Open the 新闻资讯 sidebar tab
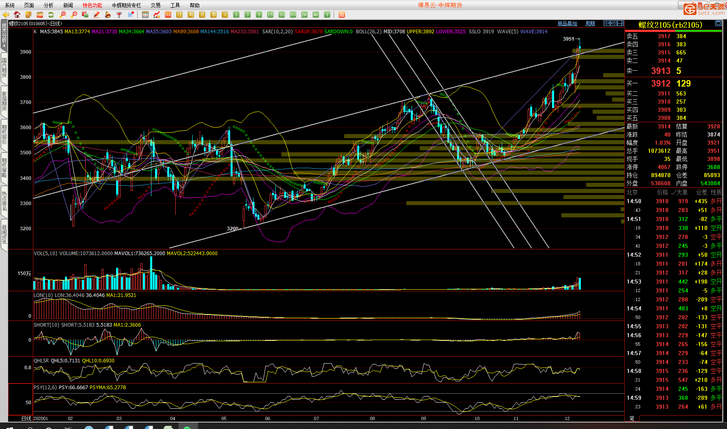This screenshot has width=727, height=429. (x=4, y=234)
